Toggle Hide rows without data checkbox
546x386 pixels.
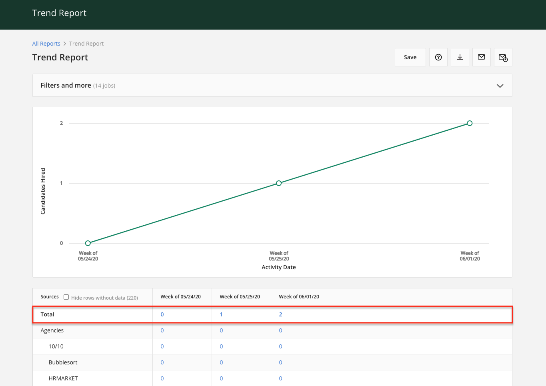click(x=66, y=297)
